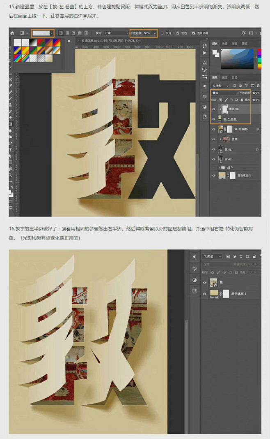Switch to the 图案 patterns tab
This screenshot has height=439, width=270.
245,44
